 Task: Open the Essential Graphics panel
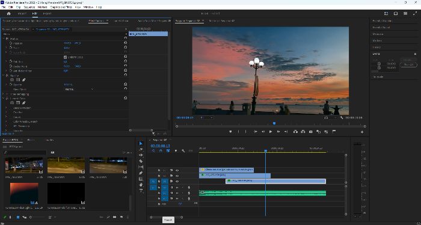pos(383,20)
